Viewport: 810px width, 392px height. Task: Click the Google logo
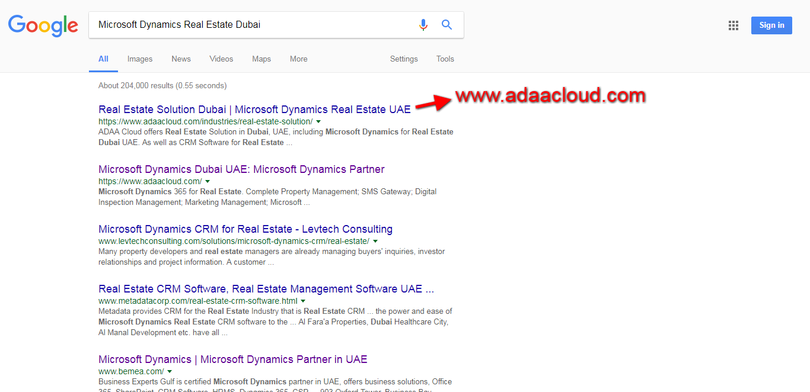(43, 25)
